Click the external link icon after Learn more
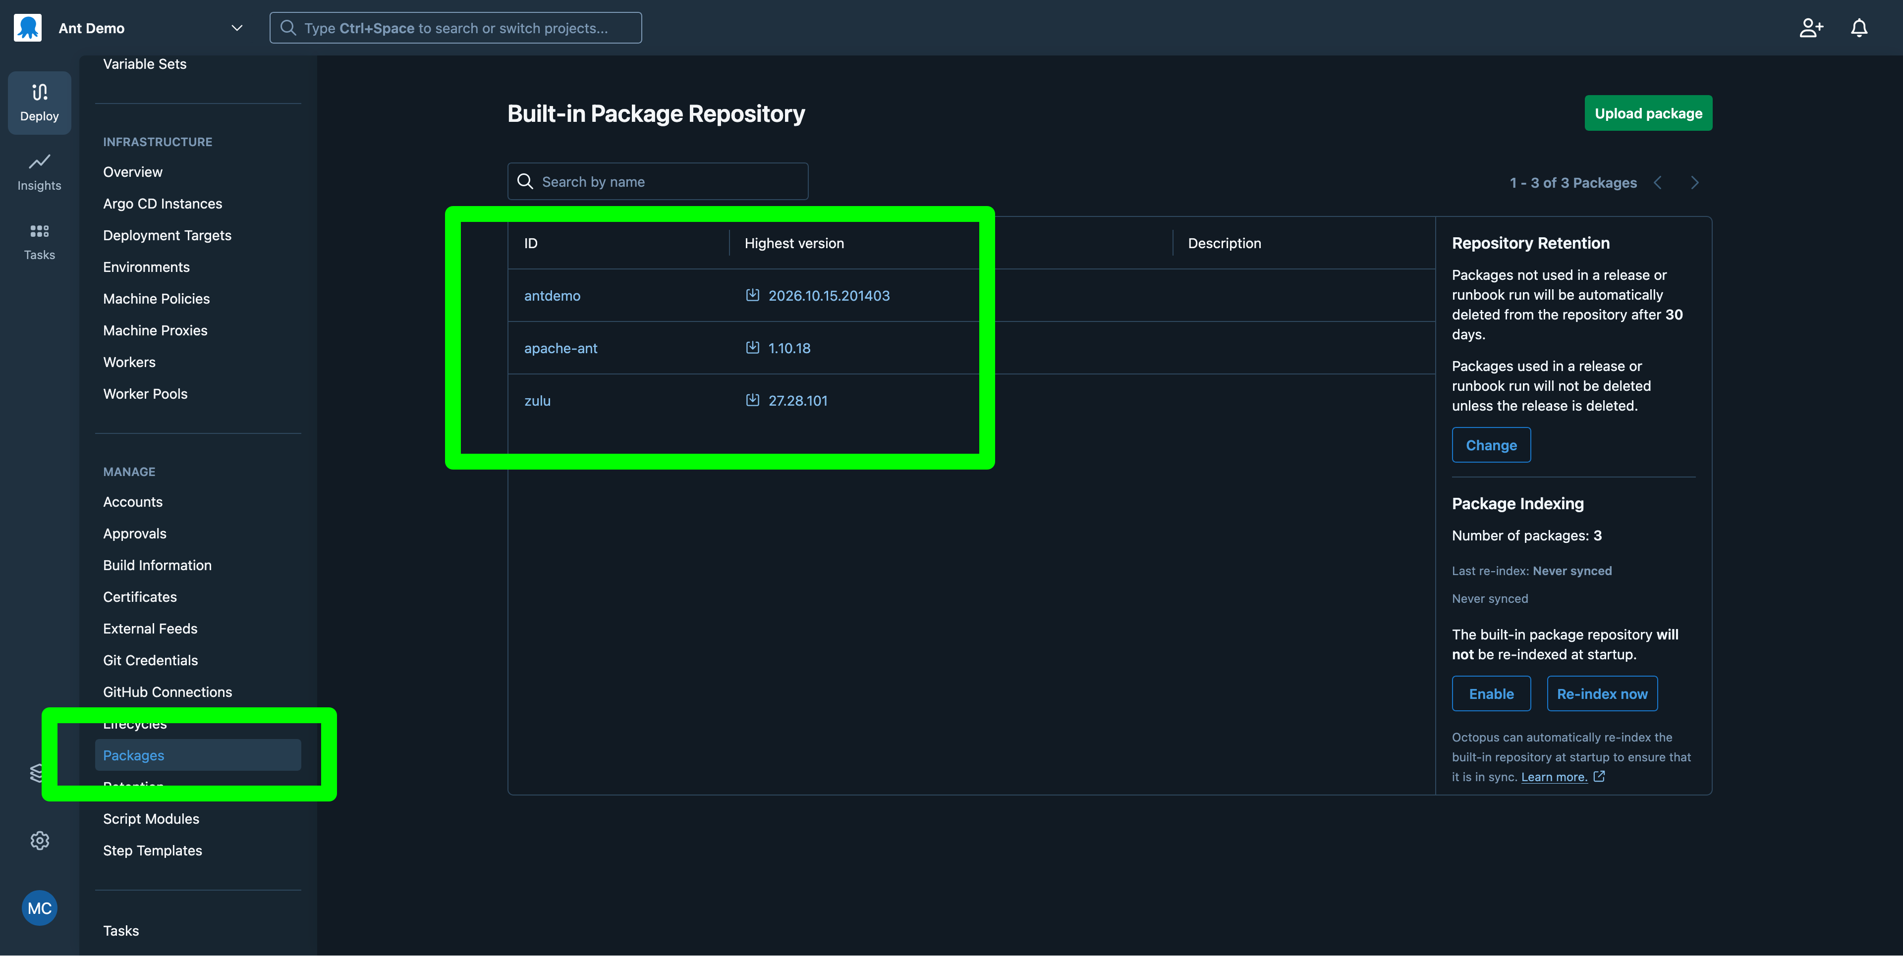Image resolution: width=1903 pixels, height=956 pixels. [1599, 776]
